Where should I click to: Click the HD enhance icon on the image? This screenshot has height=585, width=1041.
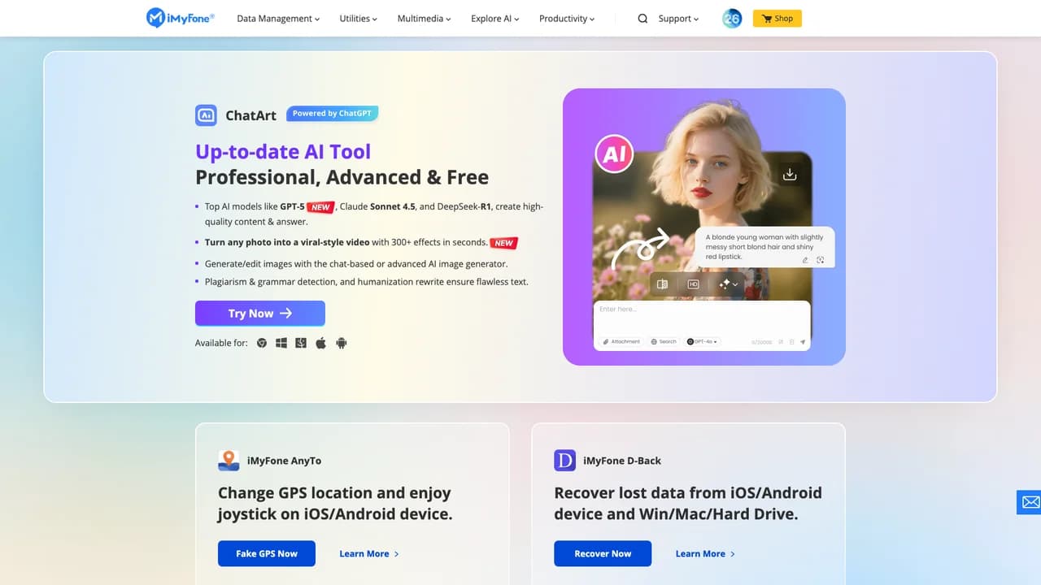pos(694,284)
